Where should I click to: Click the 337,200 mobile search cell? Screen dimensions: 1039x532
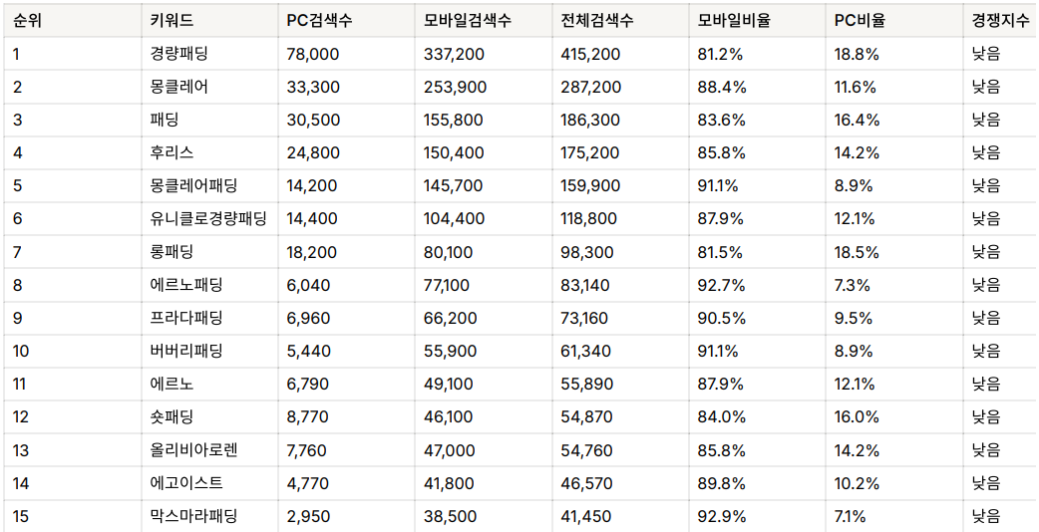[484, 54]
